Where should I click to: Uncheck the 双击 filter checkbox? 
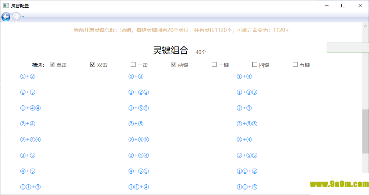tap(92, 65)
